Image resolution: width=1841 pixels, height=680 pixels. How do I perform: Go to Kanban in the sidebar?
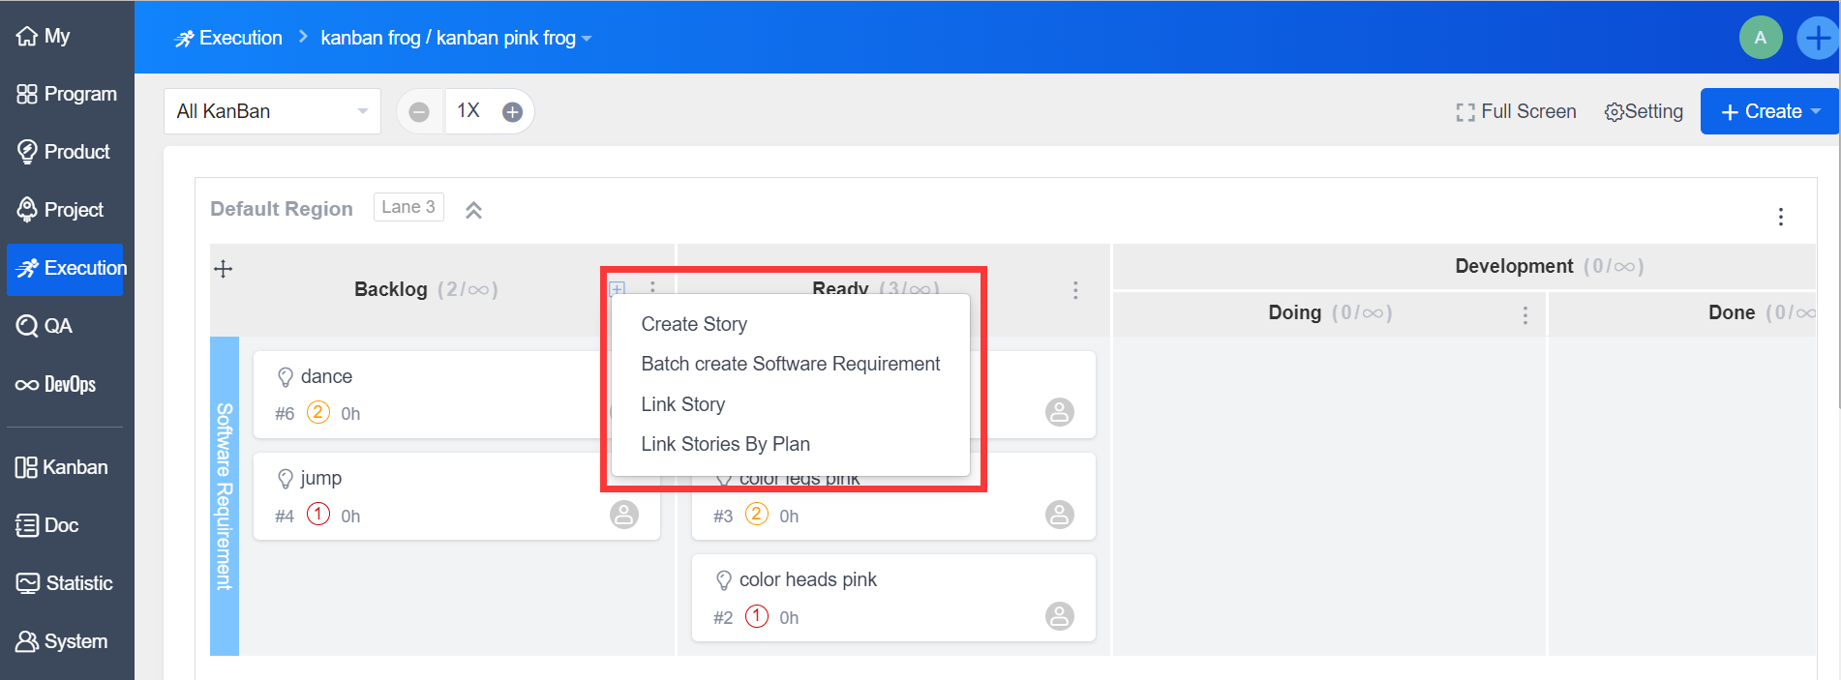point(62,467)
